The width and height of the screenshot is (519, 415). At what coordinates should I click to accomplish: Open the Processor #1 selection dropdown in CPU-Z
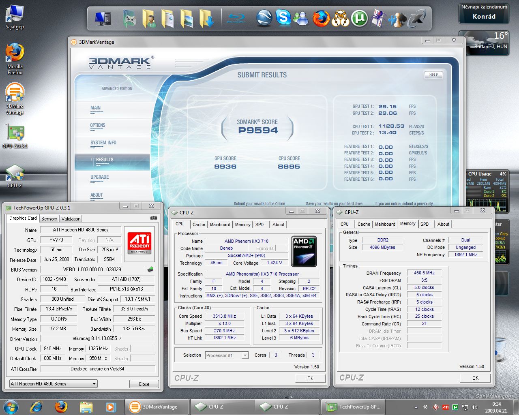click(x=226, y=355)
